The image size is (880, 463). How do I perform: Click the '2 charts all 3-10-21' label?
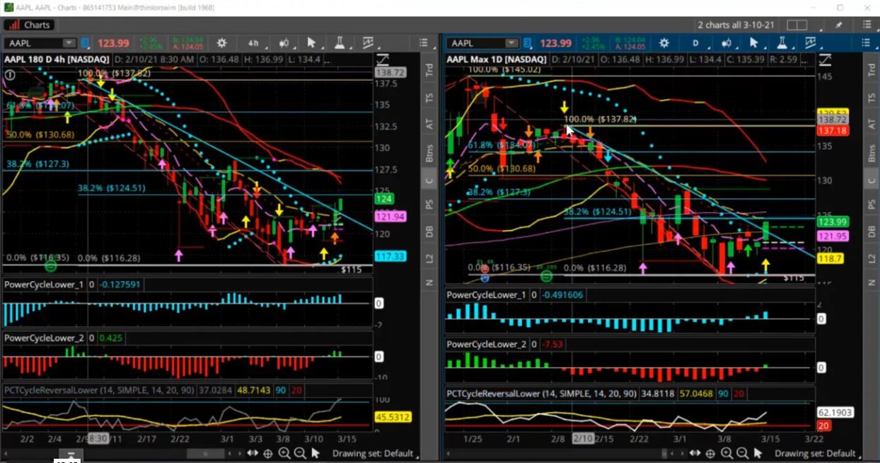coord(738,25)
